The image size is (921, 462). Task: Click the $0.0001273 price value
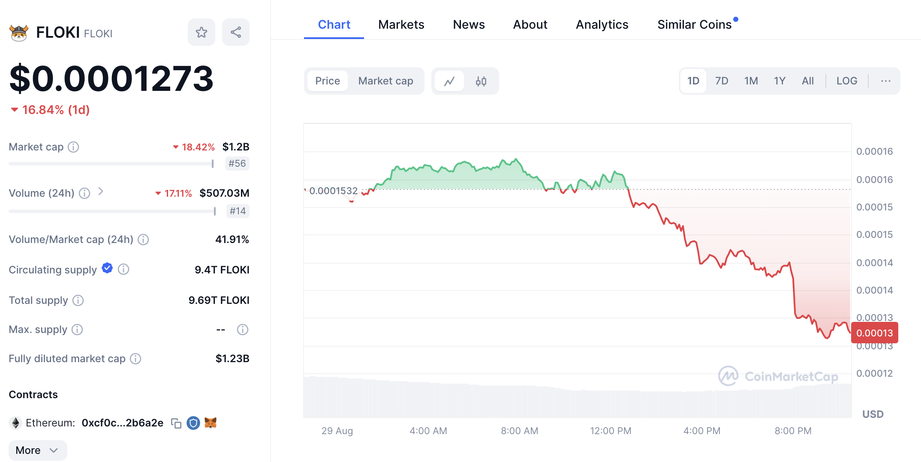pos(111,79)
